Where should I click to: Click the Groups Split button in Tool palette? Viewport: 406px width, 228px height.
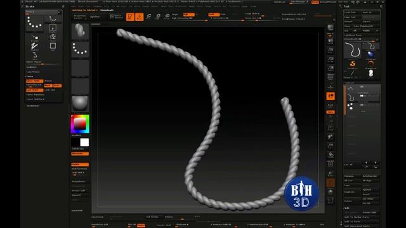click(x=370, y=213)
